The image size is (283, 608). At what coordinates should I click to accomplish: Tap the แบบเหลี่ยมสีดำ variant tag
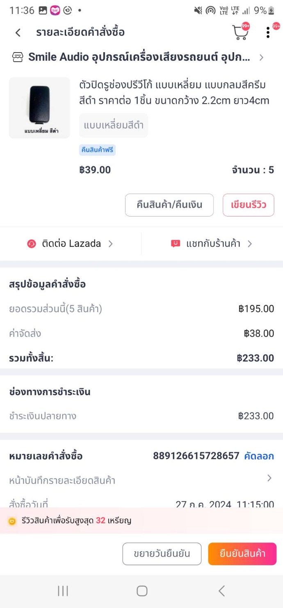click(114, 125)
